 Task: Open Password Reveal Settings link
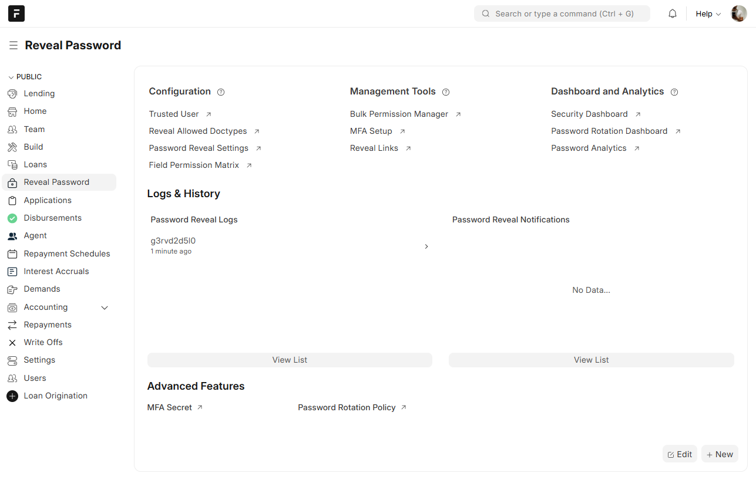tap(199, 148)
